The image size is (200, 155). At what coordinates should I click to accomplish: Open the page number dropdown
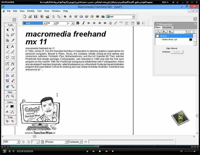tap(38, 142)
